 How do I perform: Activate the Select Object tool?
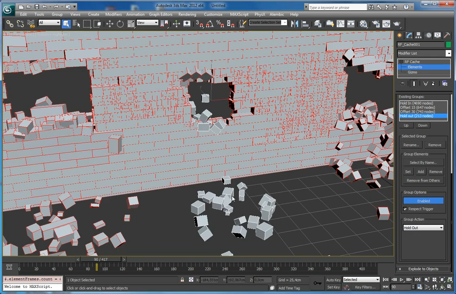(x=66, y=24)
